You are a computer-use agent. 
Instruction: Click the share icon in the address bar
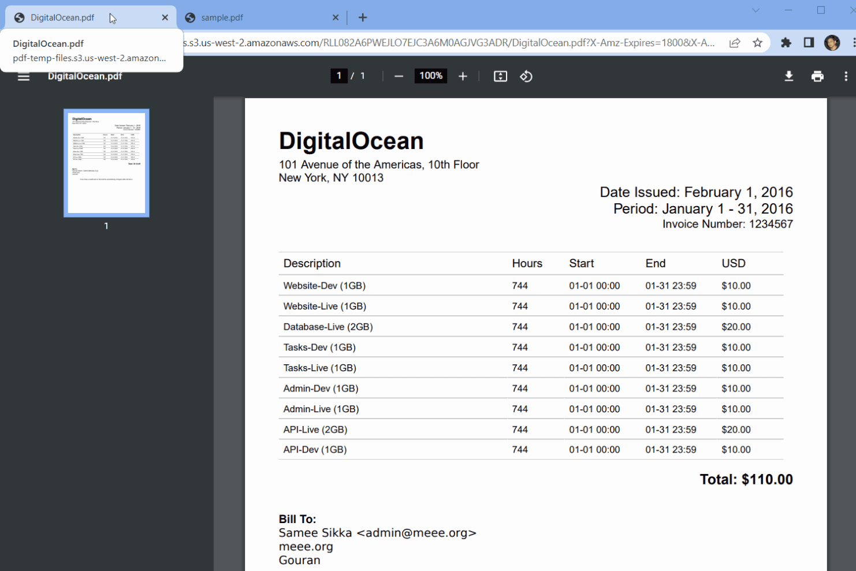click(x=734, y=42)
